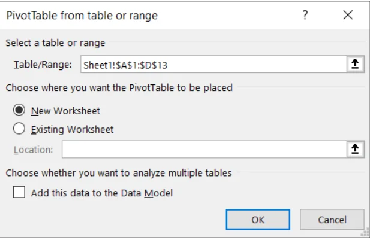Image resolution: width=370 pixels, height=240 pixels.
Task: Choose the Existing Worksheet radio button
Action: click(19, 129)
